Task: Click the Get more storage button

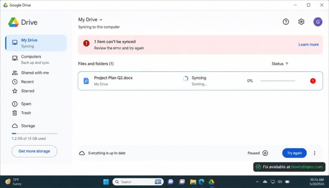Action: pyautogui.click(x=34, y=151)
